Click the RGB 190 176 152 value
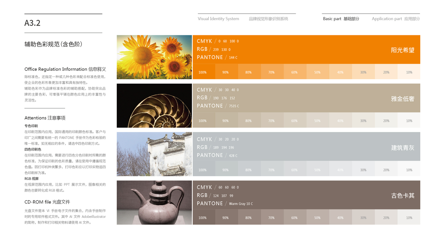Image resolution: width=443 pixels, height=249 pixels. 216,98
